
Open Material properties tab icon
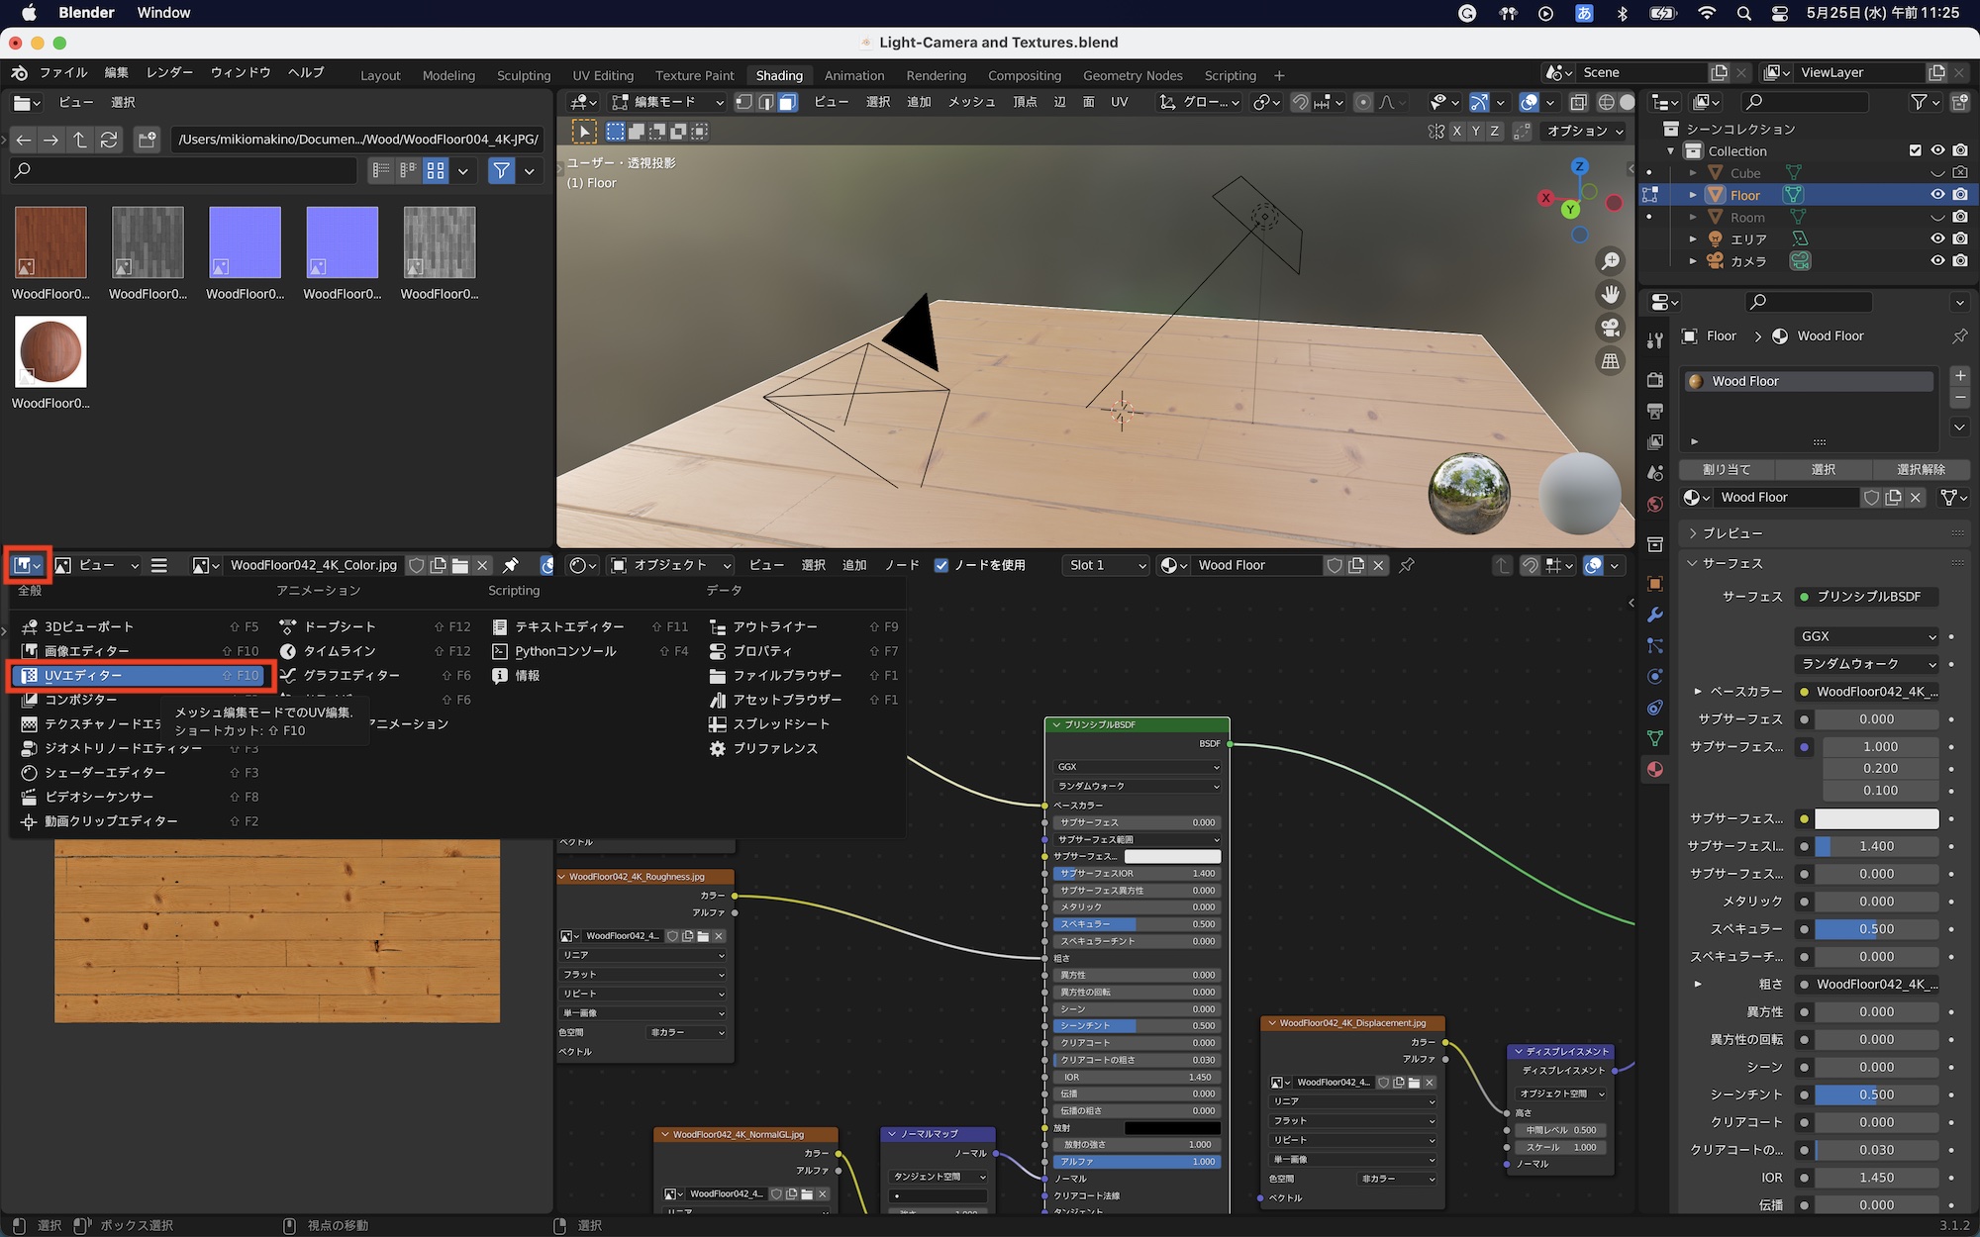click(1655, 769)
